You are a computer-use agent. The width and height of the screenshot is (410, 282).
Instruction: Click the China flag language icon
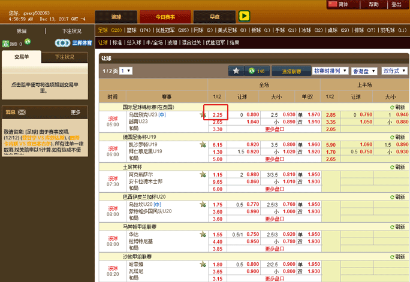tap(333, 4)
